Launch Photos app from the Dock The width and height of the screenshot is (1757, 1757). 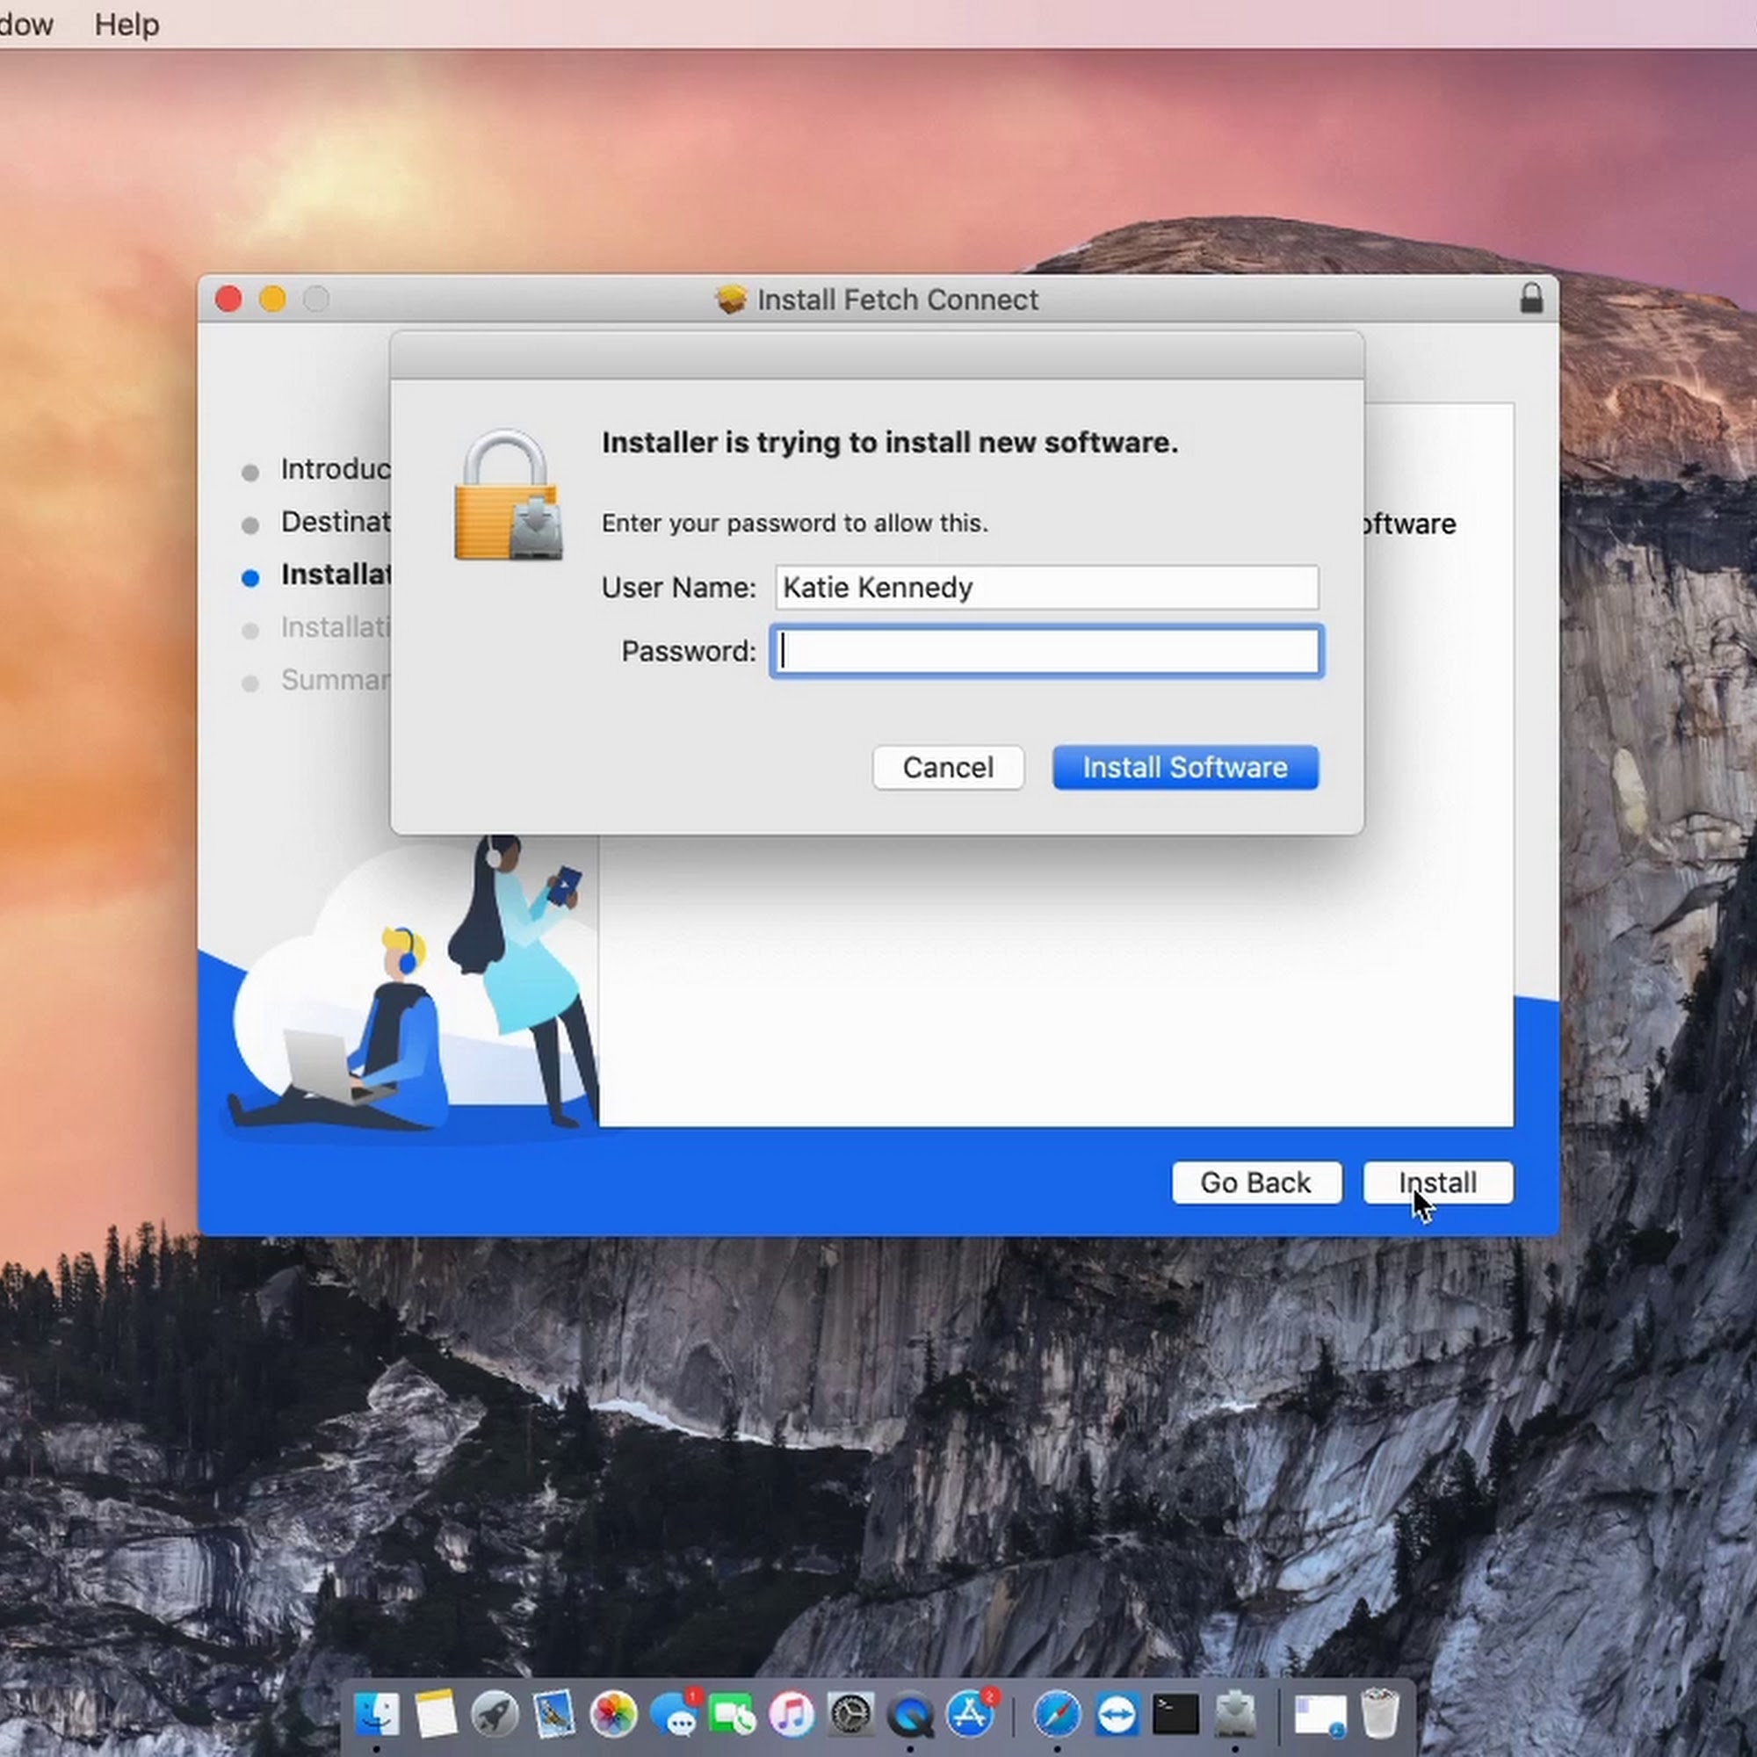[614, 1715]
